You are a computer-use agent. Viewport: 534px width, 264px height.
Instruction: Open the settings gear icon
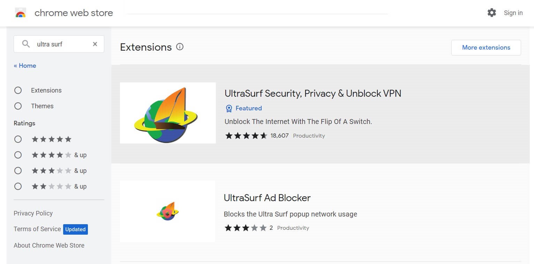(x=491, y=13)
